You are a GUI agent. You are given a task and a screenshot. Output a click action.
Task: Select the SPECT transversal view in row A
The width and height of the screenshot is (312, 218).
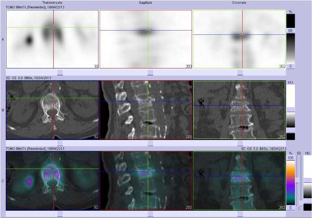click(x=53, y=39)
